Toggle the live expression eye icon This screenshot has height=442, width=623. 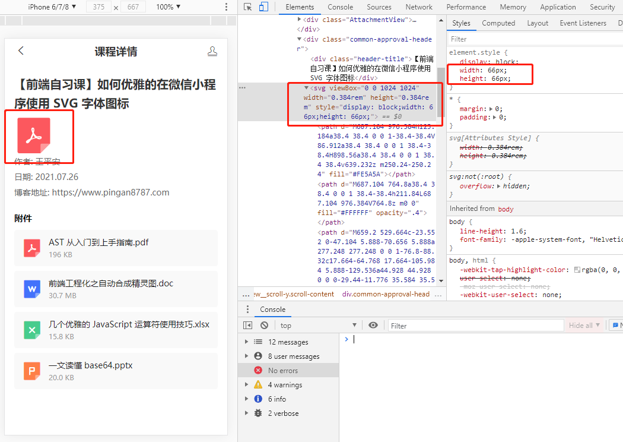373,325
